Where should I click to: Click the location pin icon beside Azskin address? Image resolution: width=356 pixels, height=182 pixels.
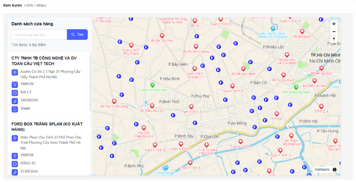point(15,72)
